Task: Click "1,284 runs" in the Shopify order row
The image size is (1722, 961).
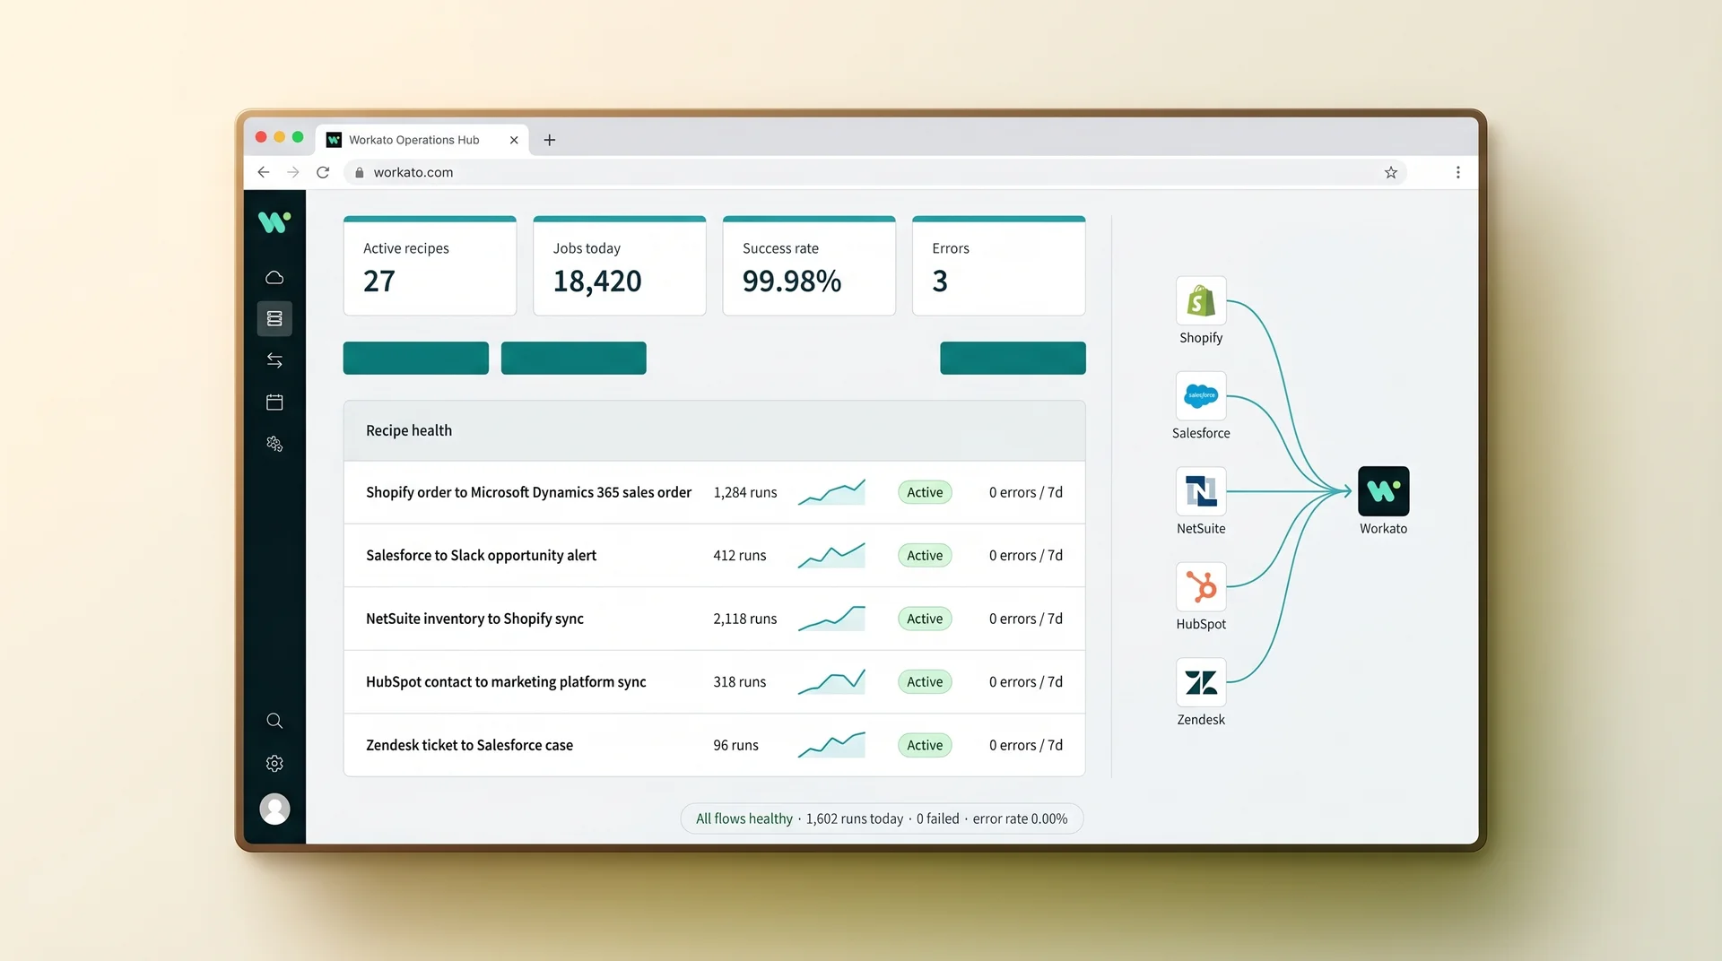Action: 745,492
